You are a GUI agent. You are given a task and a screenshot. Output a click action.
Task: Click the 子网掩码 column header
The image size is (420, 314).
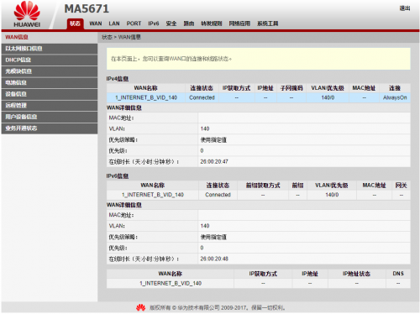pyautogui.click(x=291, y=88)
